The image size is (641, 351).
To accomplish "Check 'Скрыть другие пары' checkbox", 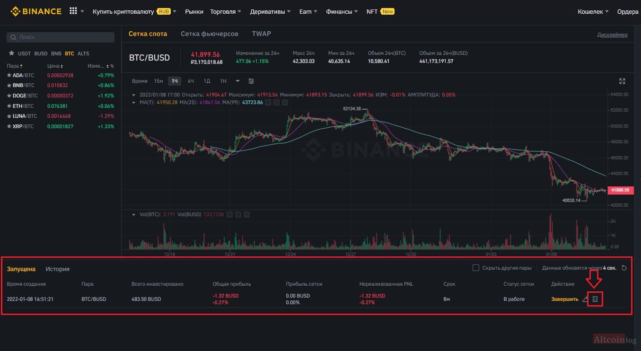I will click(476, 268).
